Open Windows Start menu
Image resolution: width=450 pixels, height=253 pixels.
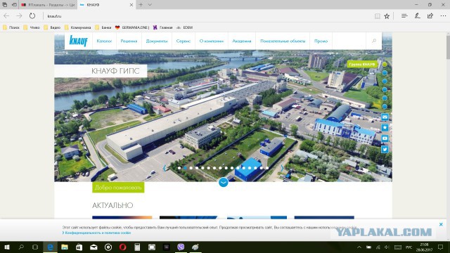[x=7, y=247]
